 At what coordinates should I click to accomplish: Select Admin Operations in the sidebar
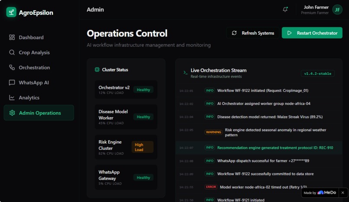[x=39, y=113]
